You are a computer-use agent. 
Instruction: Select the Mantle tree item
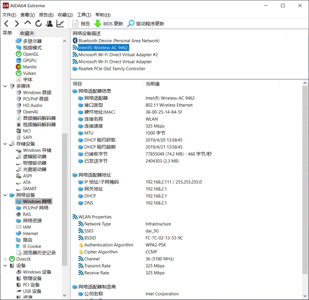point(26,67)
